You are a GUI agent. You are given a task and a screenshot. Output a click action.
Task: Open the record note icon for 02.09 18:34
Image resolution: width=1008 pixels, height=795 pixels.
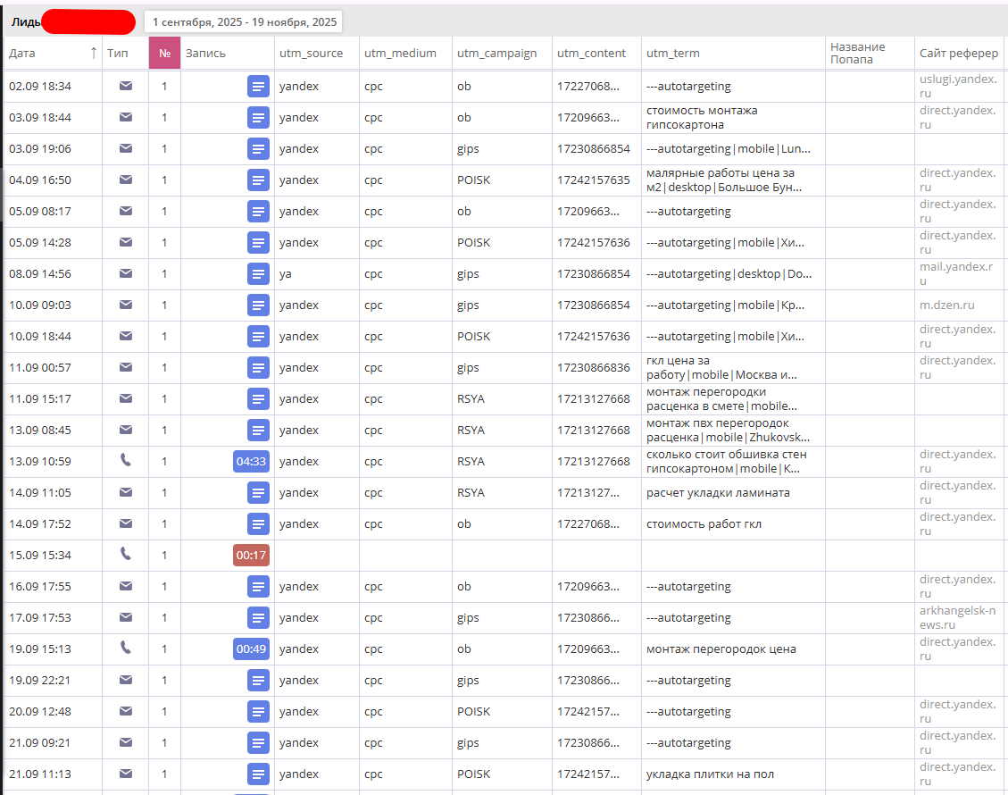click(258, 87)
